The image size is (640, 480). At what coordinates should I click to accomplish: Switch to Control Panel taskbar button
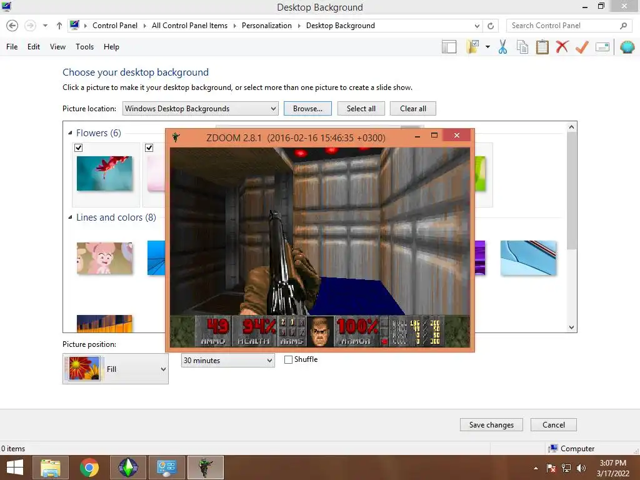(x=167, y=467)
